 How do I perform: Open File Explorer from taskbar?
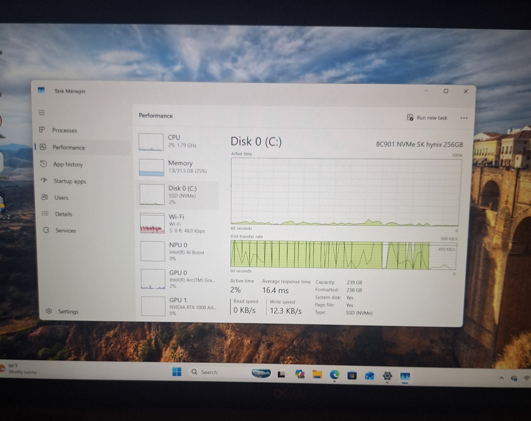pos(317,375)
